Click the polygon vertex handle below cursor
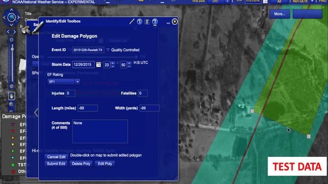The height and width of the screenshot is (184, 328). (x=309, y=136)
